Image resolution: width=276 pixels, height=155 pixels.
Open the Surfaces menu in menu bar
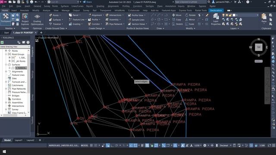click(65, 6)
